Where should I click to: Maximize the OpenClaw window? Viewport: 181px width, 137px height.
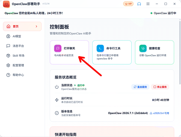[166, 4]
